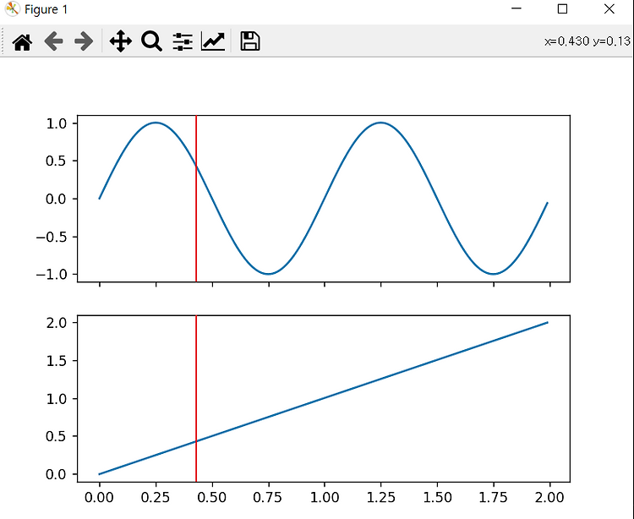
Task: Click the lower plot y-axis label 1.5
Action: tap(56, 361)
